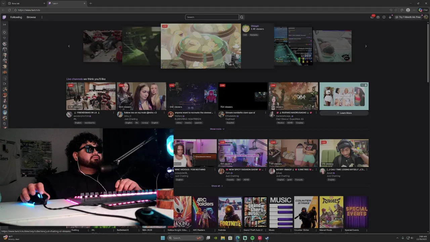
Task: Click the search magnifier button
Action: click(242, 17)
